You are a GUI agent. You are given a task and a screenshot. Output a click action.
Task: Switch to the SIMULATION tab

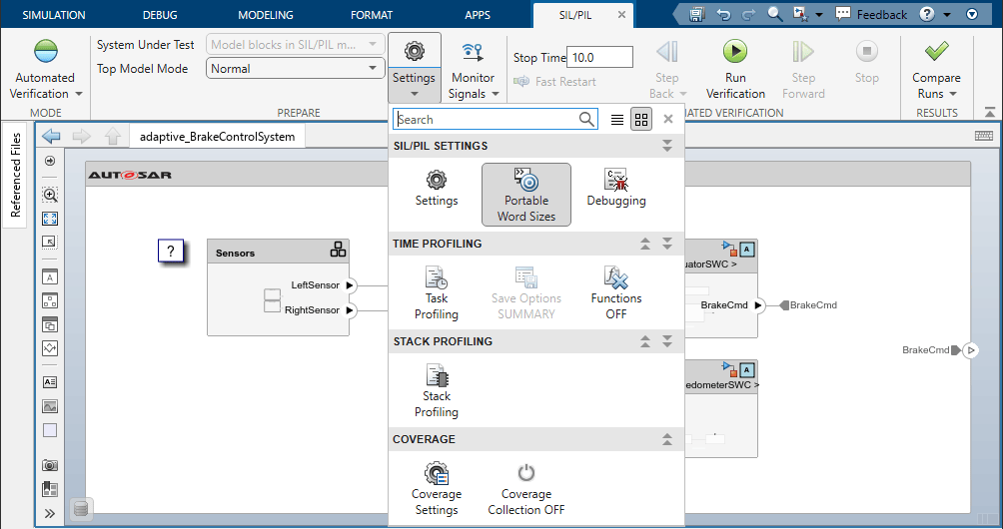[x=54, y=15]
